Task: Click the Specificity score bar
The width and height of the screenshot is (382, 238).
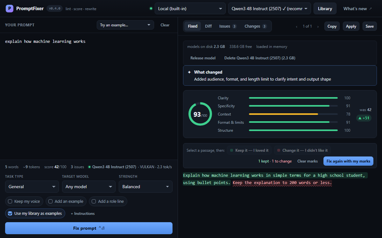Action: pos(293,106)
